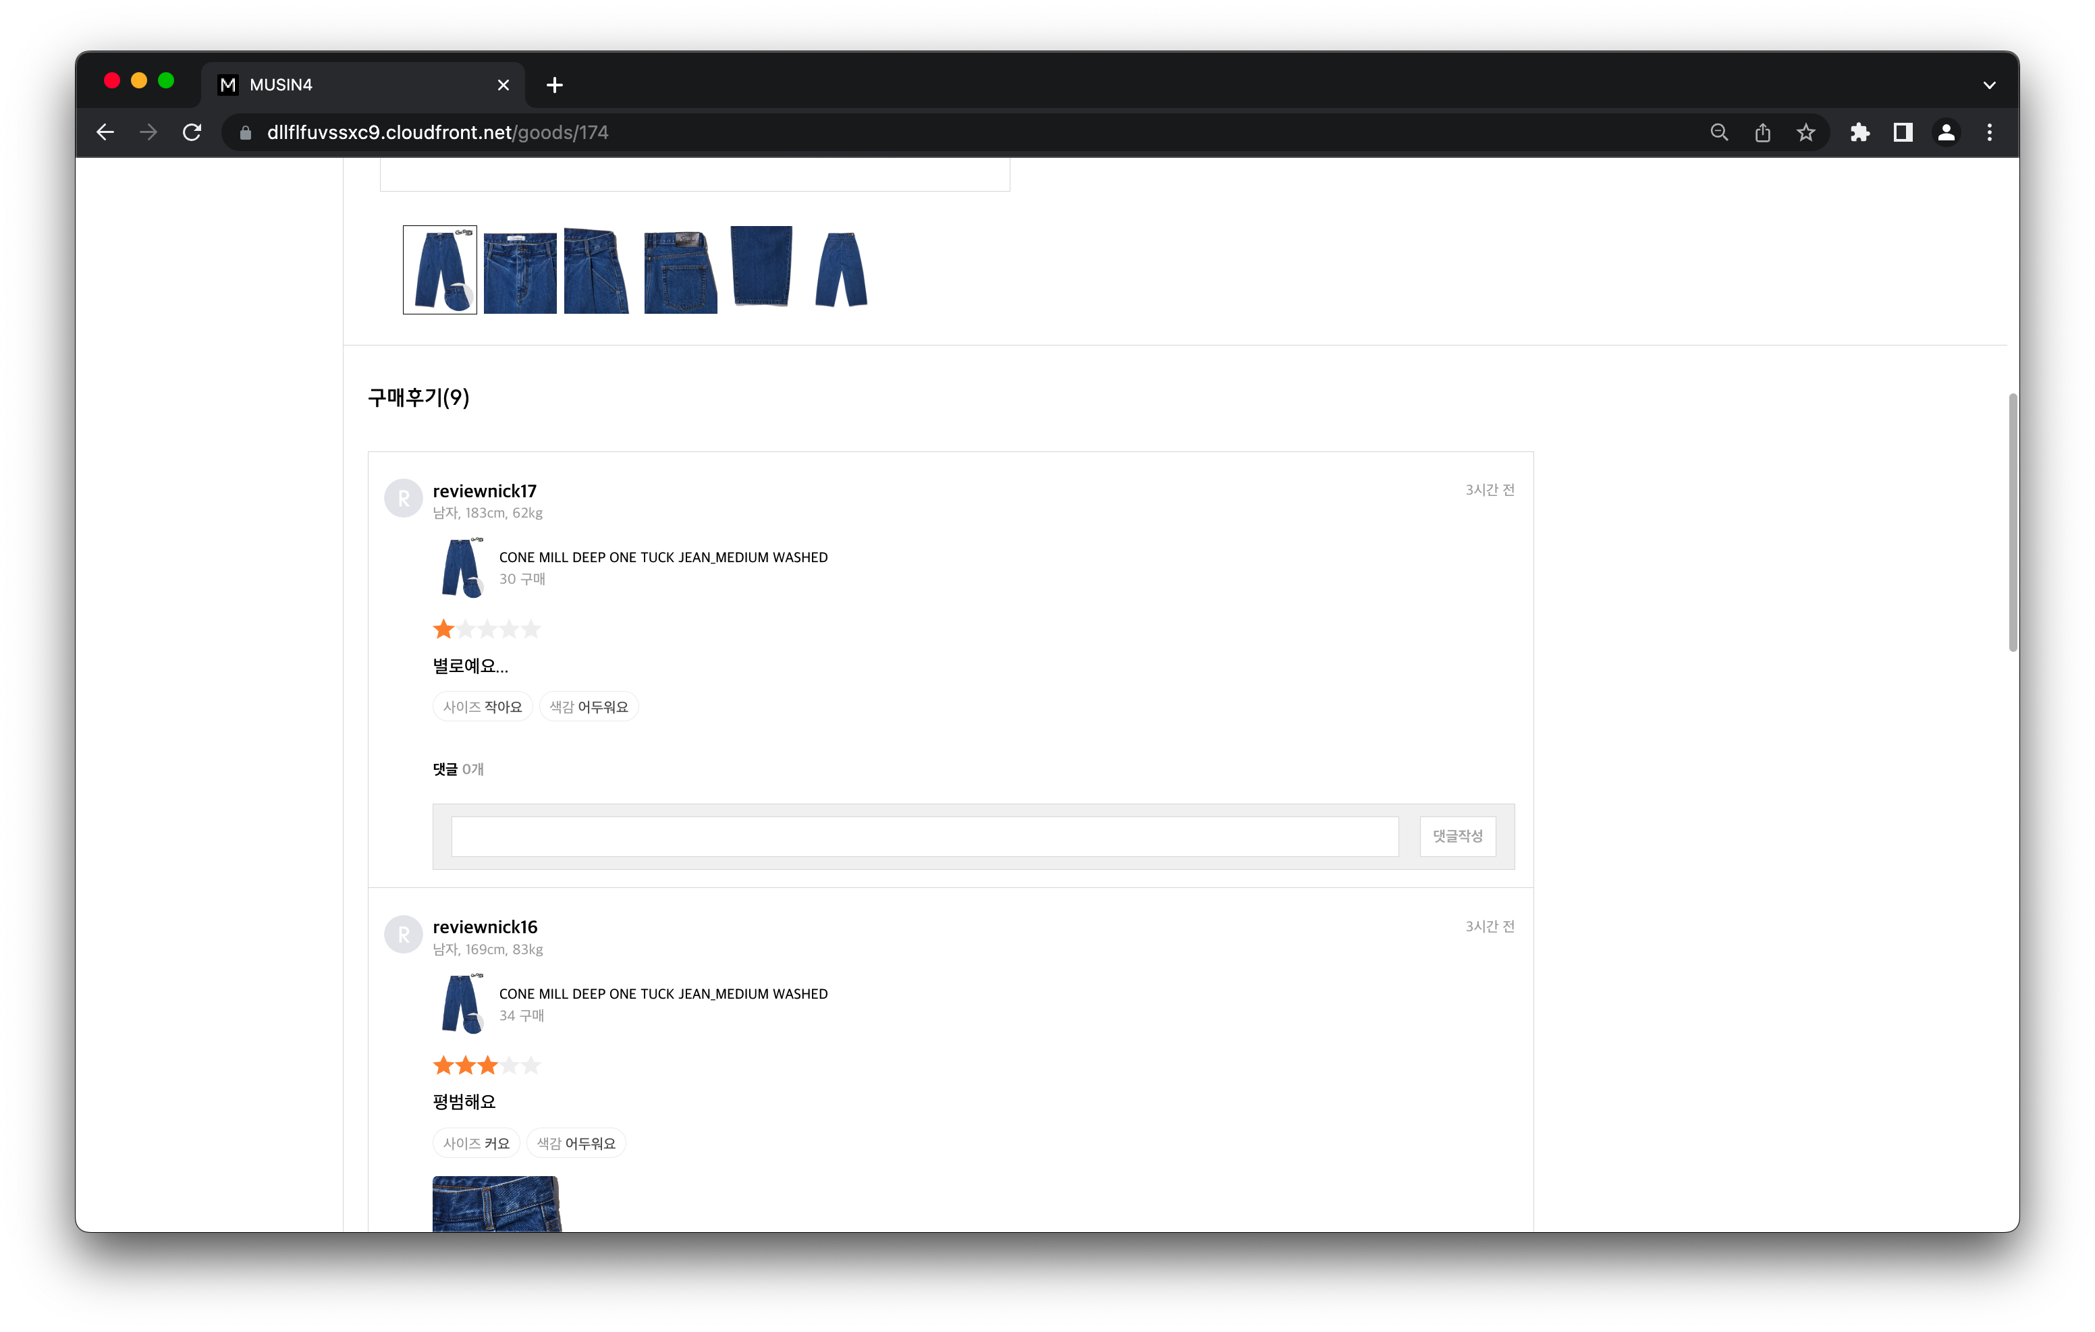Toggle the bookmark star for this page
The height and width of the screenshot is (1332, 2095).
pos(1806,132)
